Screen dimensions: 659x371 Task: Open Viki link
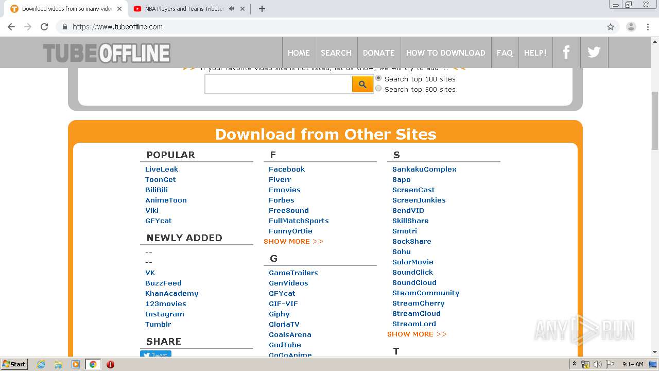tap(152, 210)
